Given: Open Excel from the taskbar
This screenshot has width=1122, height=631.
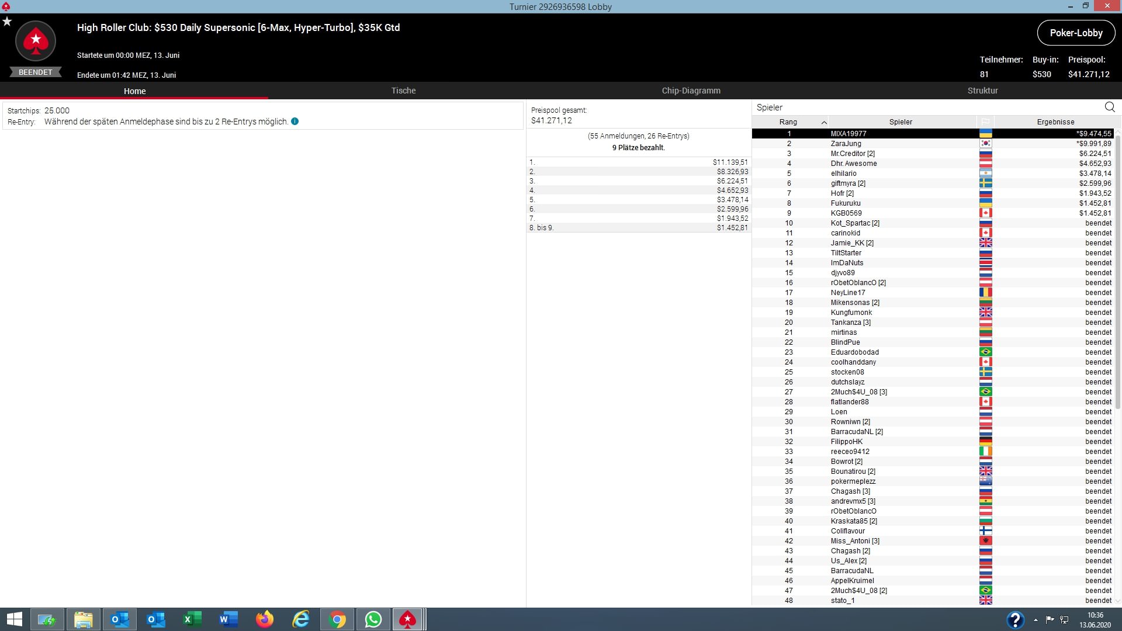Looking at the screenshot, I should 192,619.
